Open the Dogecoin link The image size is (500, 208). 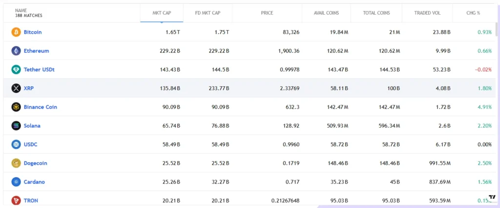pyautogui.click(x=35, y=163)
